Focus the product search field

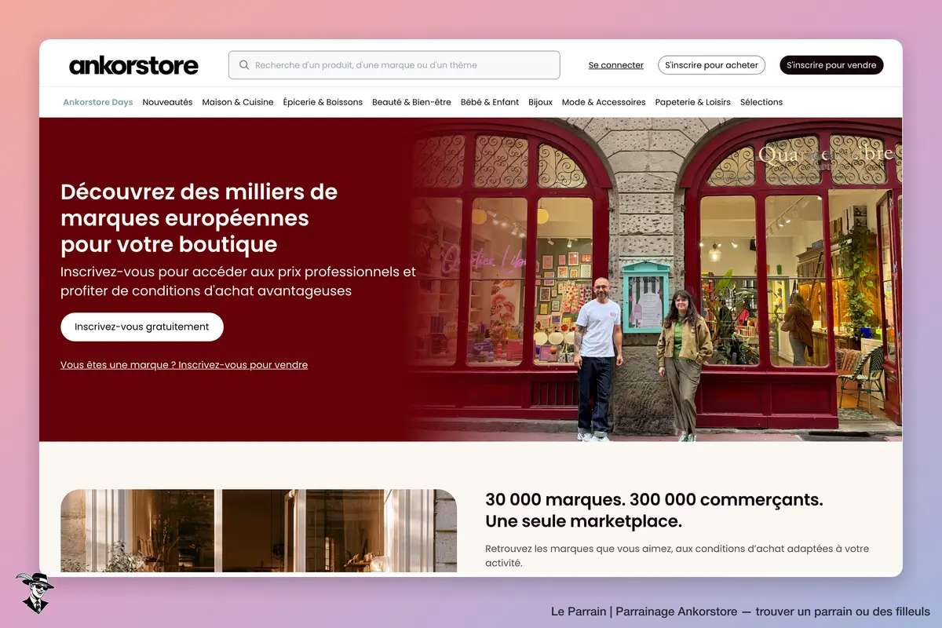(x=394, y=65)
